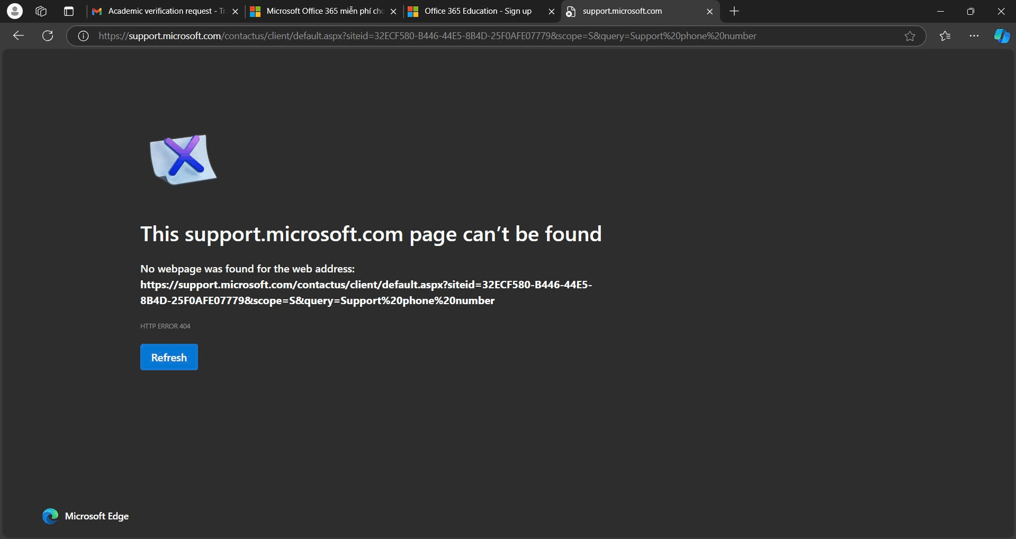Close the Edge browser window

(x=1001, y=11)
